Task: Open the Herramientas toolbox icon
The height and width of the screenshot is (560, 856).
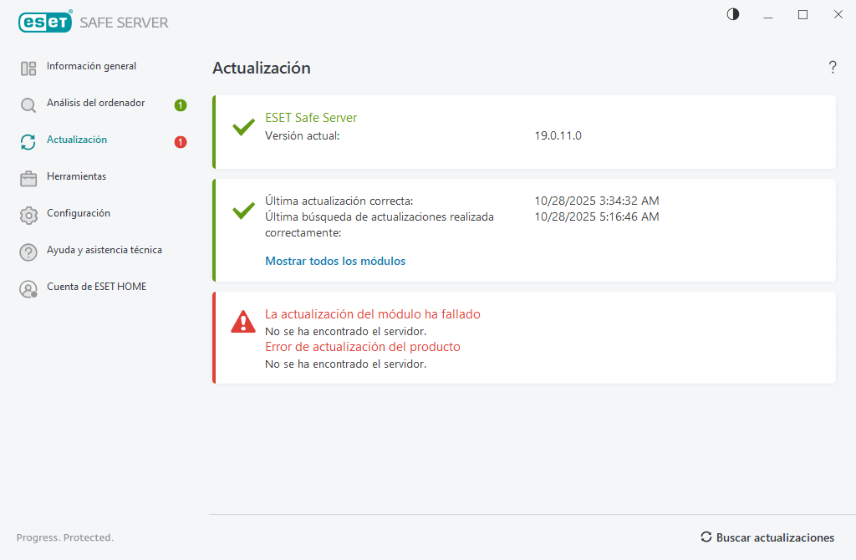Action: coord(28,177)
